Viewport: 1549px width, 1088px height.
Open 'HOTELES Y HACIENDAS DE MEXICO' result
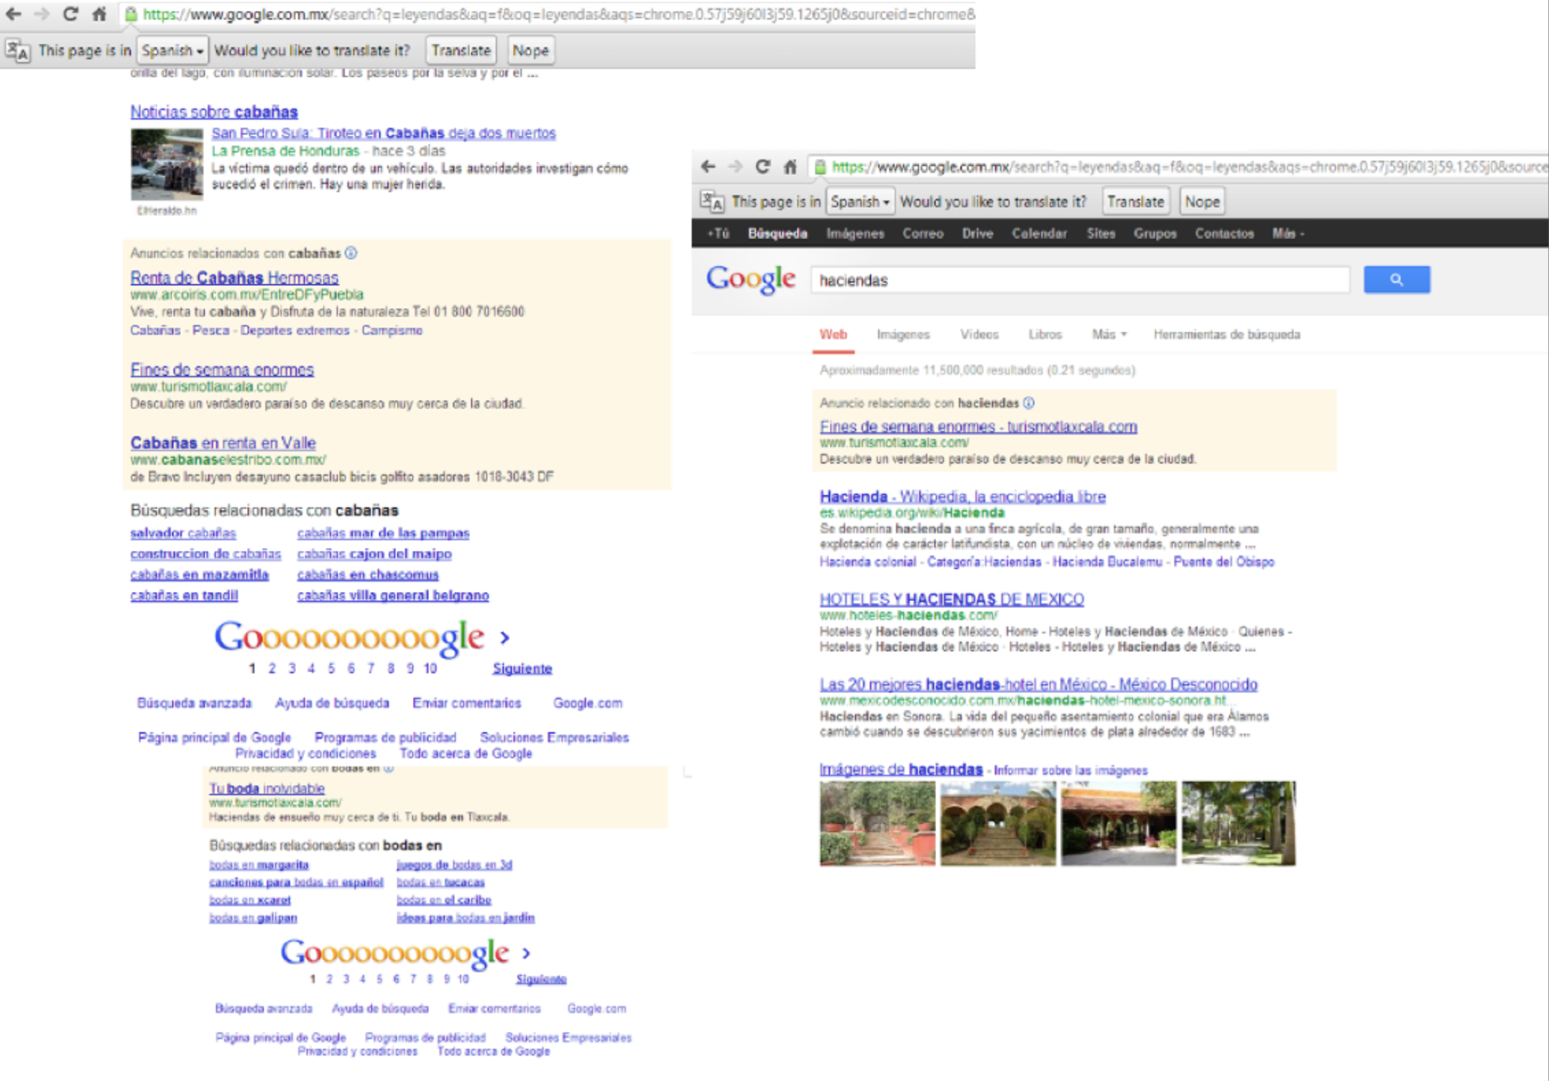951,599
